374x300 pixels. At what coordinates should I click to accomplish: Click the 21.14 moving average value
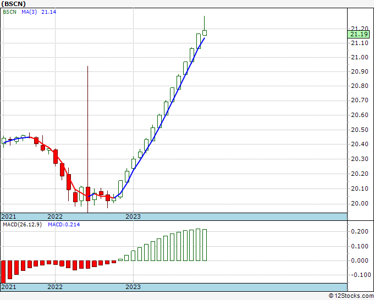tap(48, 12)
